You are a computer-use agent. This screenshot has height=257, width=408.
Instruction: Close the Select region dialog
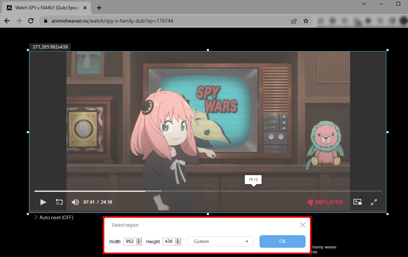303,225
